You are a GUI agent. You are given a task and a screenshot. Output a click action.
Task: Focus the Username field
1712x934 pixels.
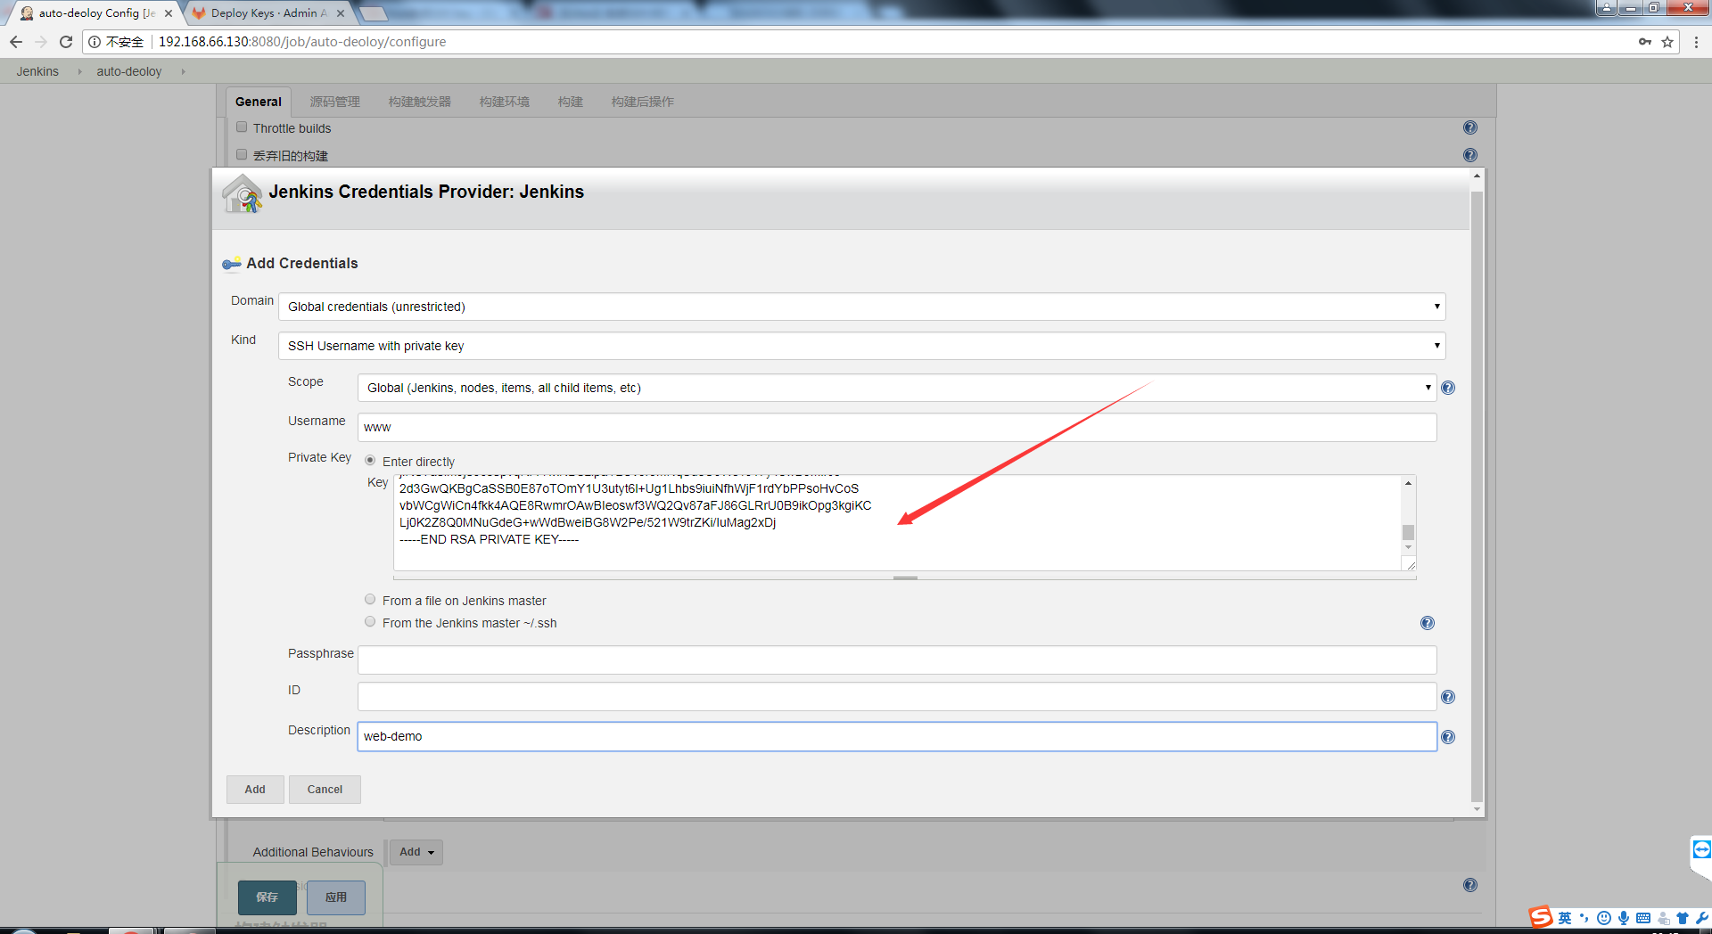click(897, 427)
